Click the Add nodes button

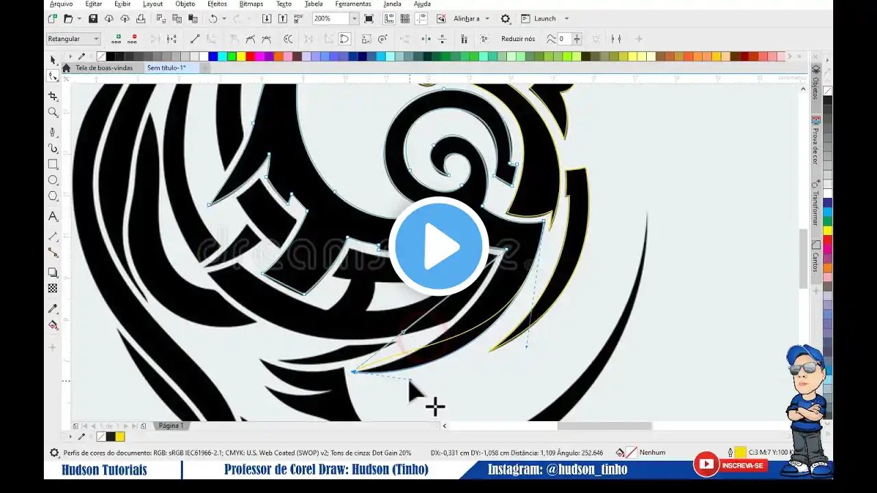[x=117, y=39]
